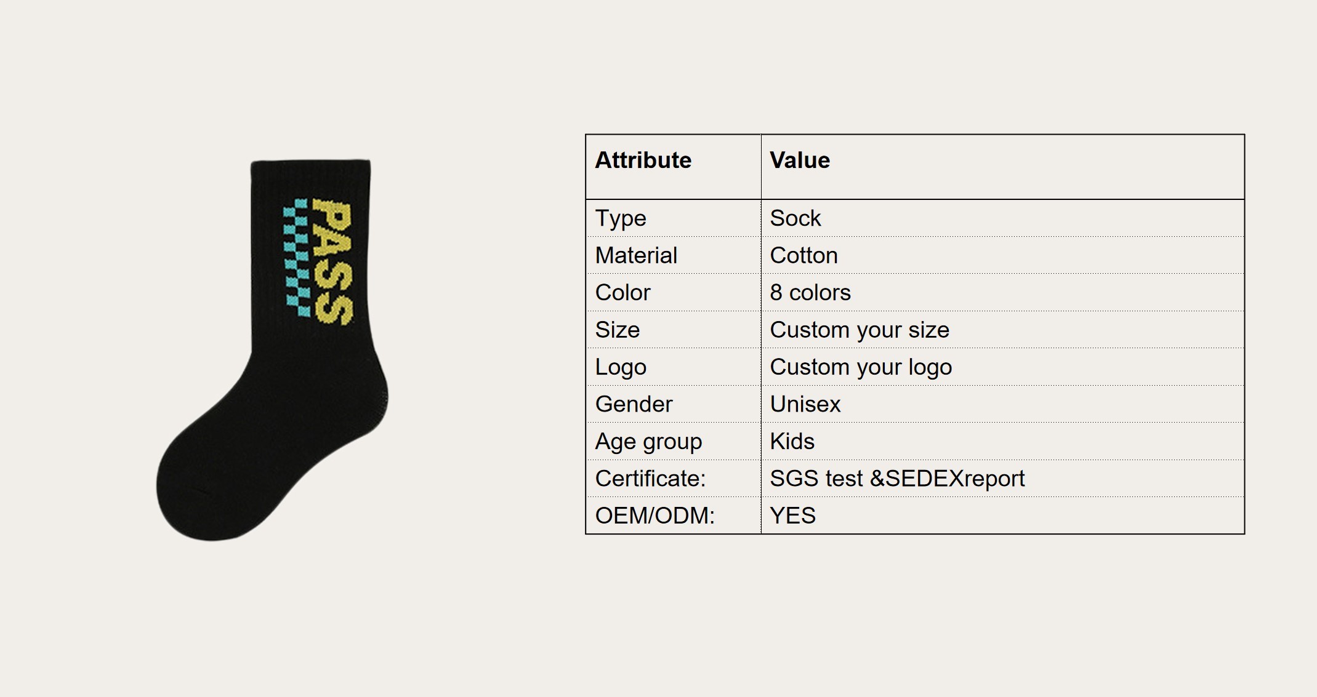The image size is (1317, 697).
Task: Select the Gender row label
Action: [634, 404]
